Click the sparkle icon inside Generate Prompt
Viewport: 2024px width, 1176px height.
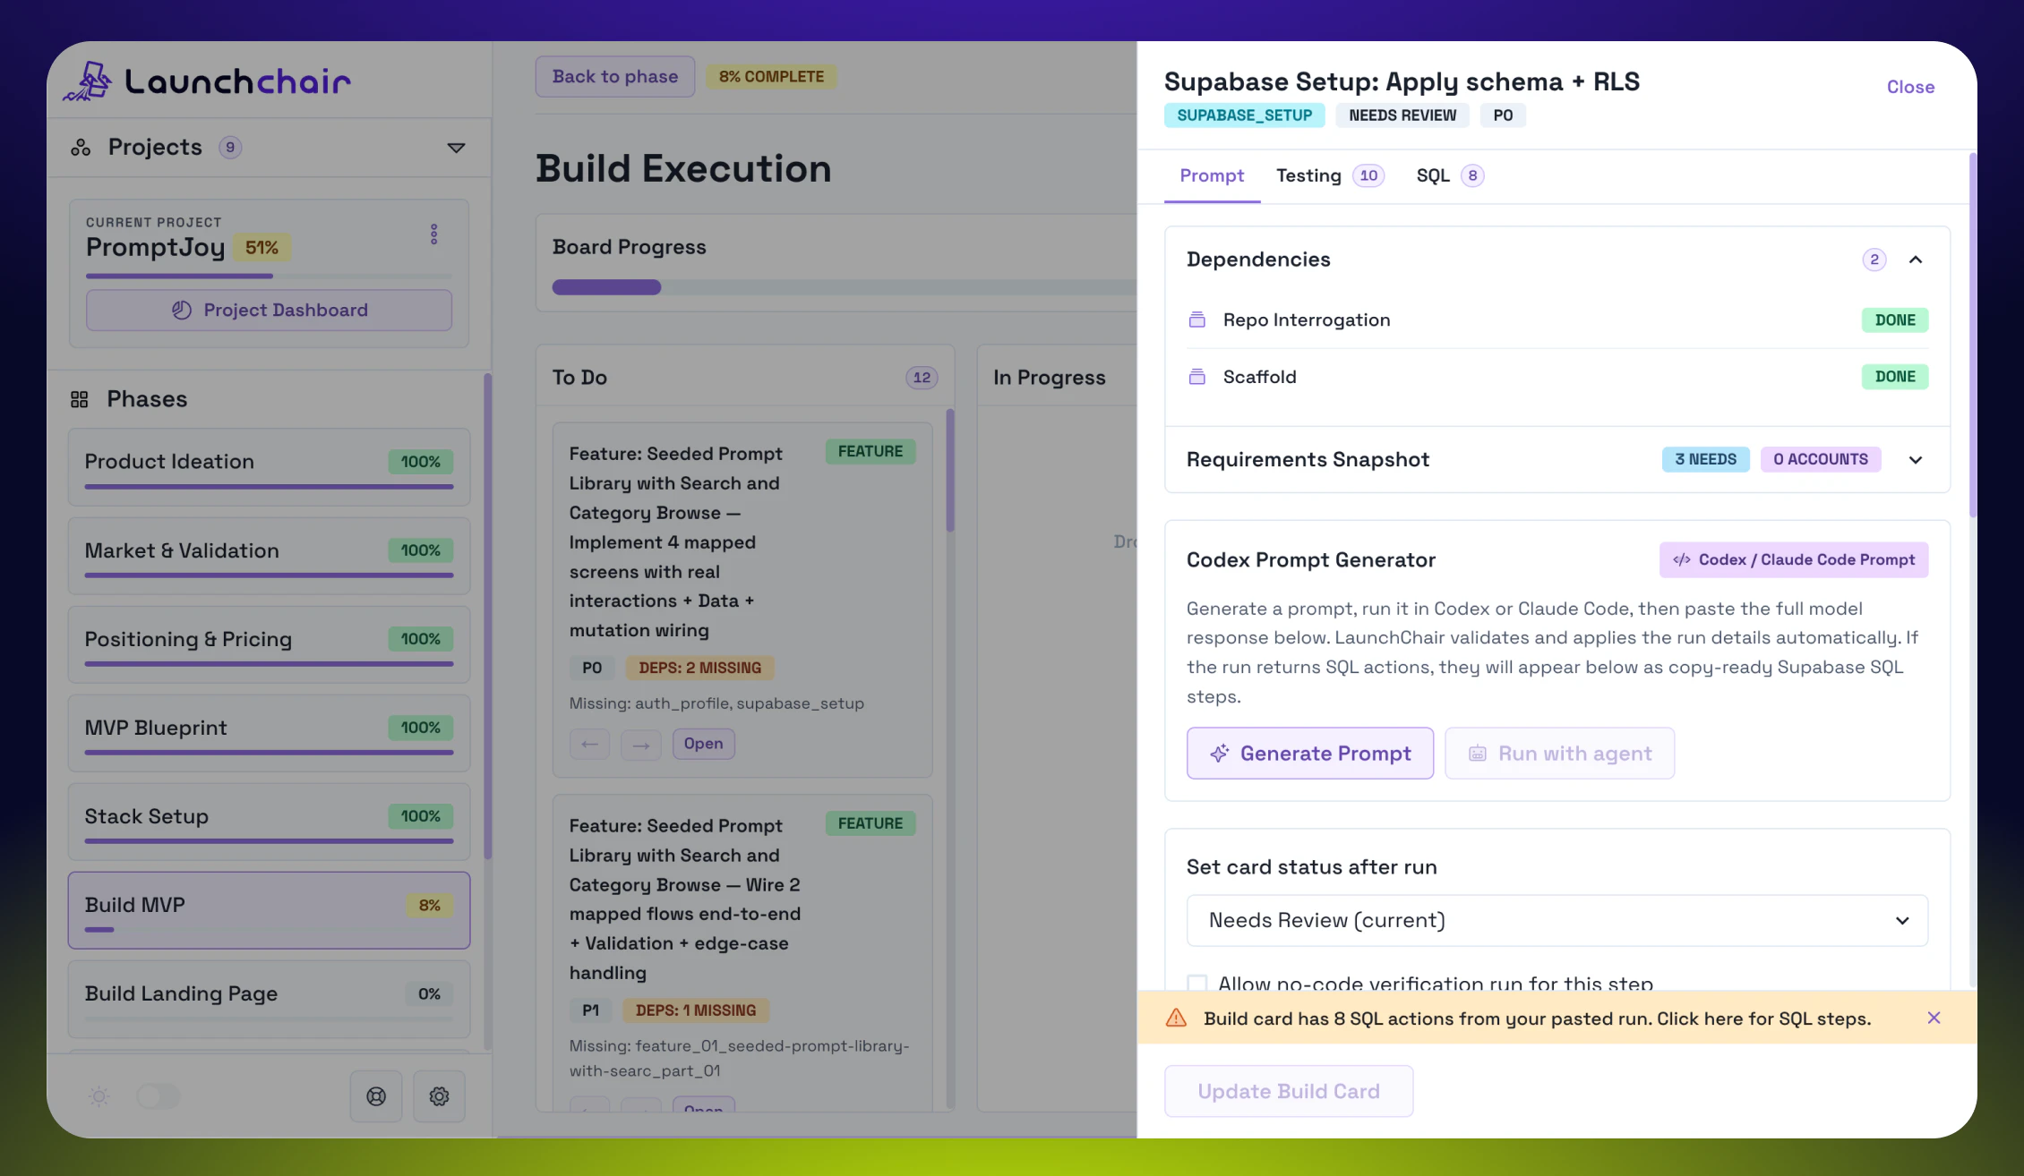(1219, 753)
